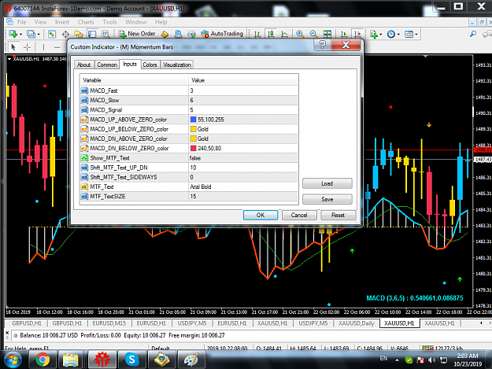This screenshot has height=369, width=492.
Task: Select the XAUUSD,Daily chart tab
Action: [356, 323]
